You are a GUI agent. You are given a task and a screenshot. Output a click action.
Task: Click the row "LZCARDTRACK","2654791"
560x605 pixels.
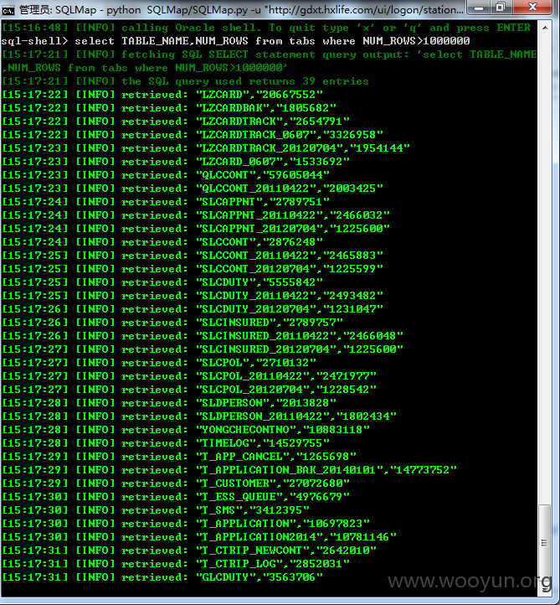click(x=175, y=122)
